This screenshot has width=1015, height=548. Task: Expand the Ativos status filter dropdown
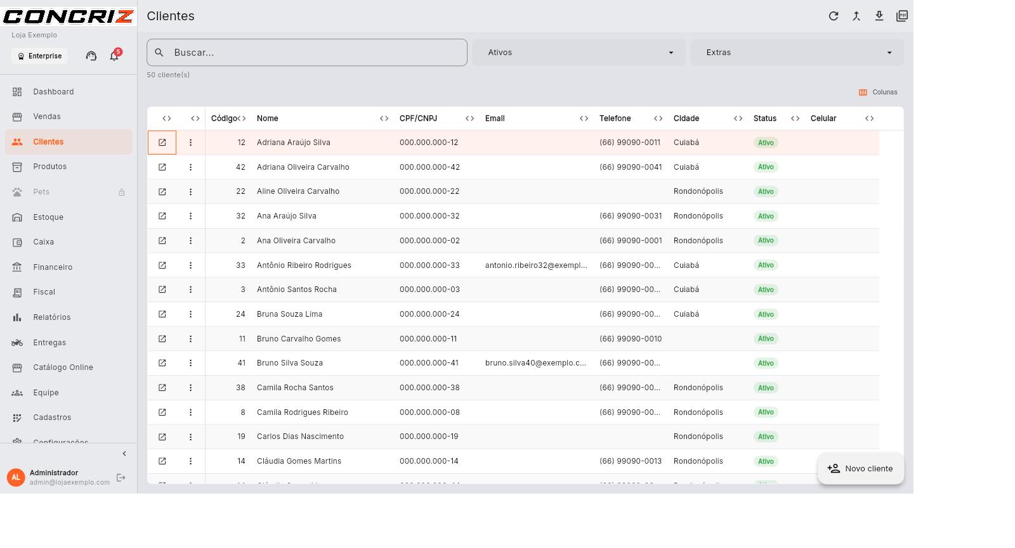pos(579,53)
